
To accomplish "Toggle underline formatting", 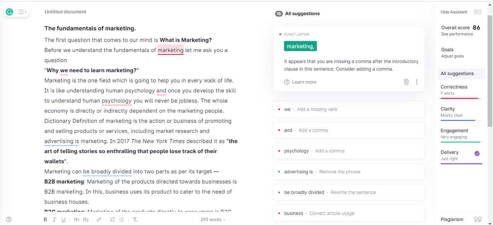I will point(64,219).
